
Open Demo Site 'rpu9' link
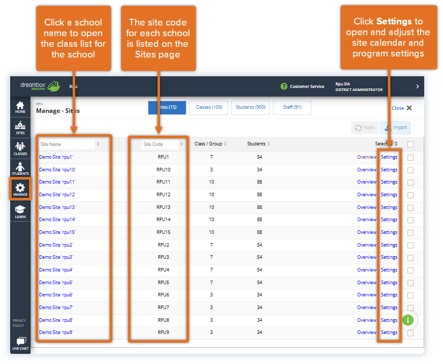click(x=56, y=332)
